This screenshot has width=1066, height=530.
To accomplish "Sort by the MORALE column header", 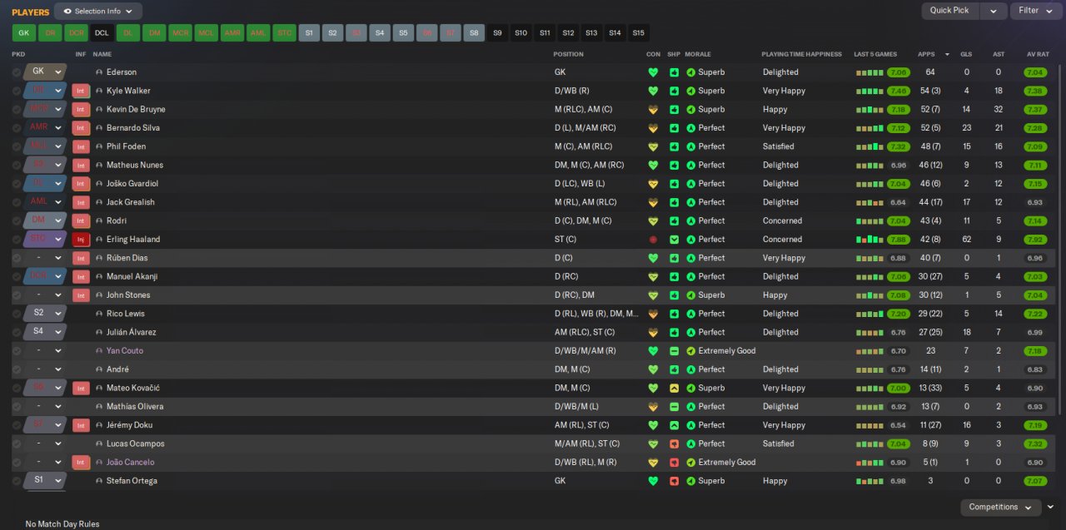I will (x=698, y=54).
